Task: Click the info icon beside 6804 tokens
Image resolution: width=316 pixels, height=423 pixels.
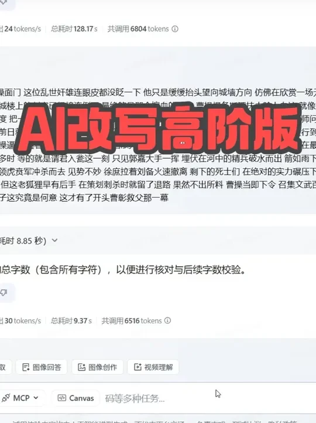Action: [175, 29]
